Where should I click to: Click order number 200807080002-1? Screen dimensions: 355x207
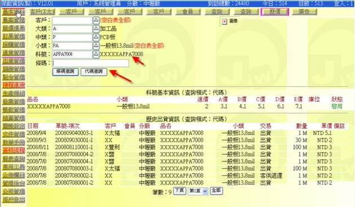(x=74, y=175)
